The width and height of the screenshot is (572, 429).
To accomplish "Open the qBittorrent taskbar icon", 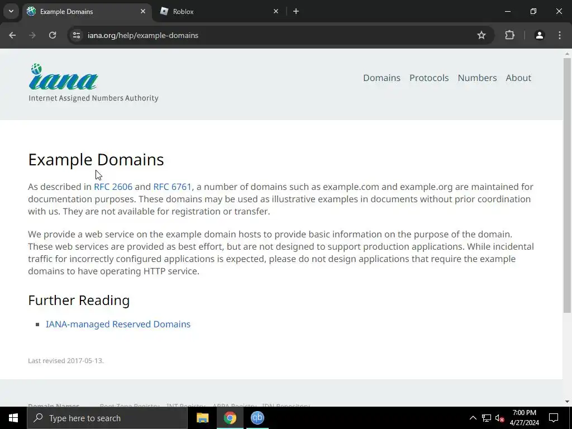I will point(257,418).
